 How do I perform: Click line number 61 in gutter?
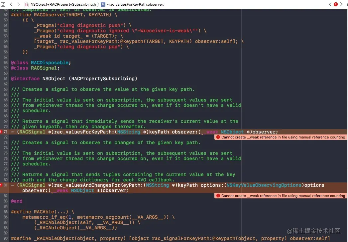click(x=6, y=79)
